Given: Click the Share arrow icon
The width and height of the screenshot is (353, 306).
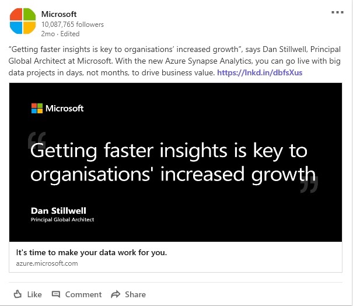Looking at the screenshot, I should (x=116, y=294).
